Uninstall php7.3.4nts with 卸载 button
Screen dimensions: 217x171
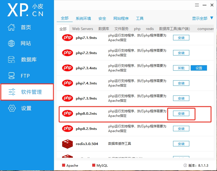(181, 68)
